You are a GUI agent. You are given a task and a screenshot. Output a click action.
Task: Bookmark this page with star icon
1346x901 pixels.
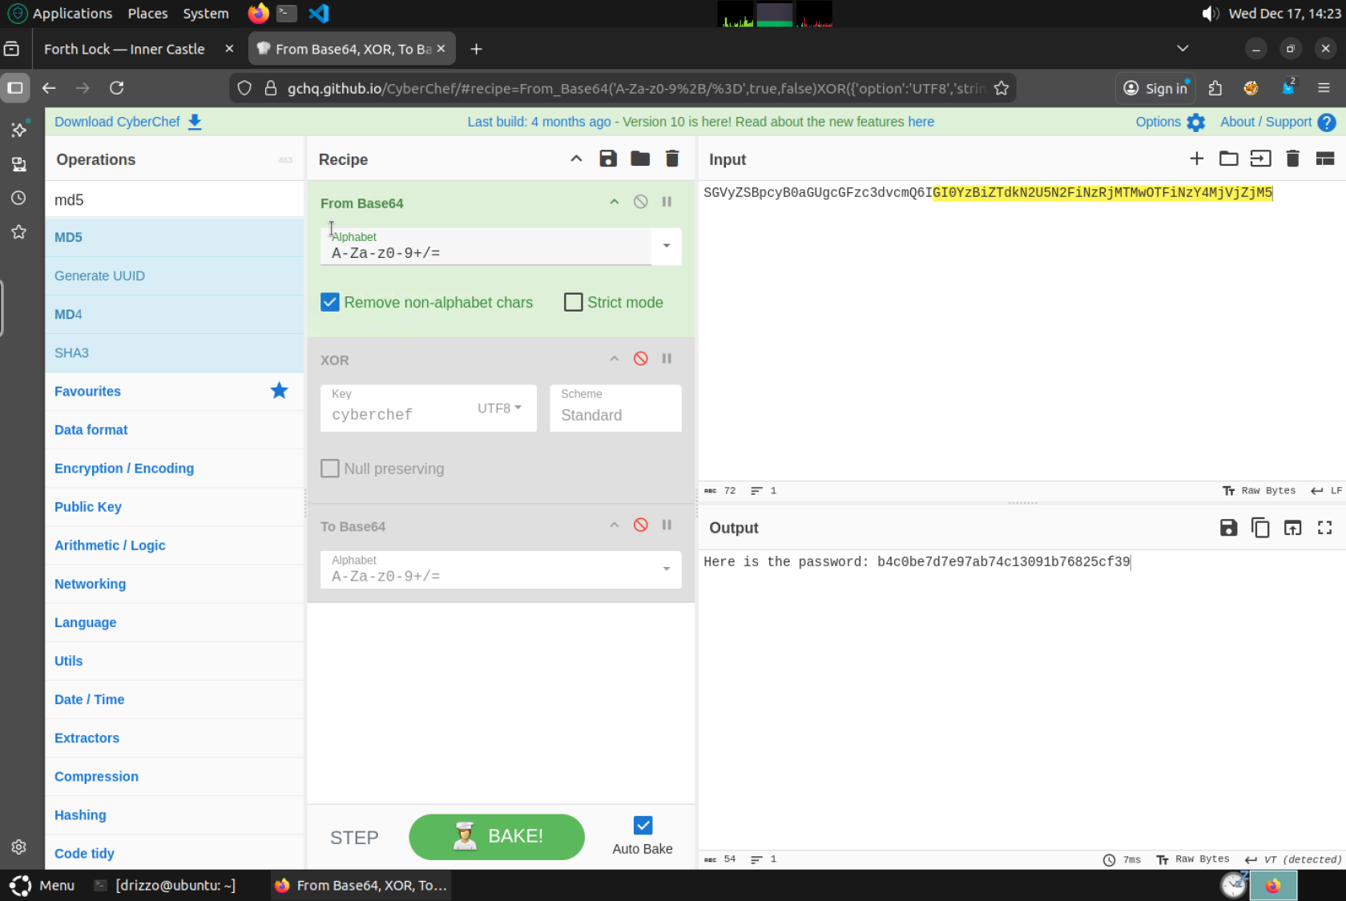tap(1001, 88)
